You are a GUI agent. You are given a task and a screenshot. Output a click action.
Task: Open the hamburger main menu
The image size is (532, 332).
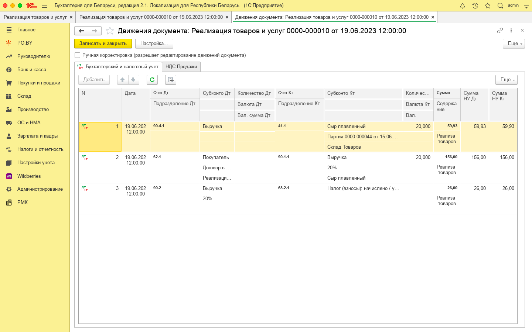[x=45, y=6]
